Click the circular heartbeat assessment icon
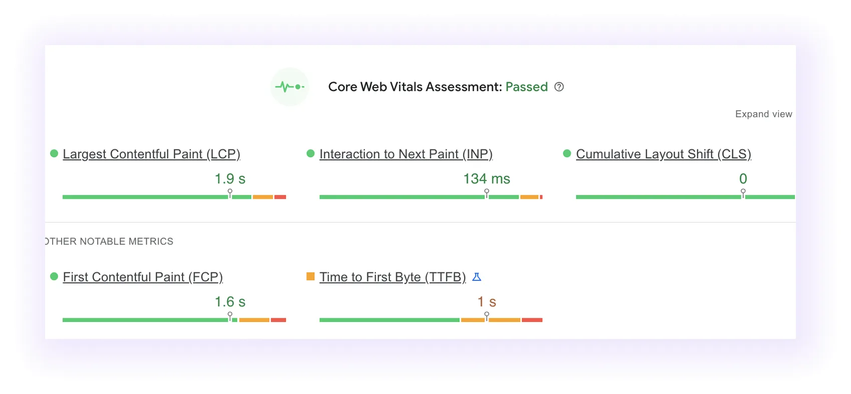The width and height of the screenshot is (851, 394). (290, 87)
